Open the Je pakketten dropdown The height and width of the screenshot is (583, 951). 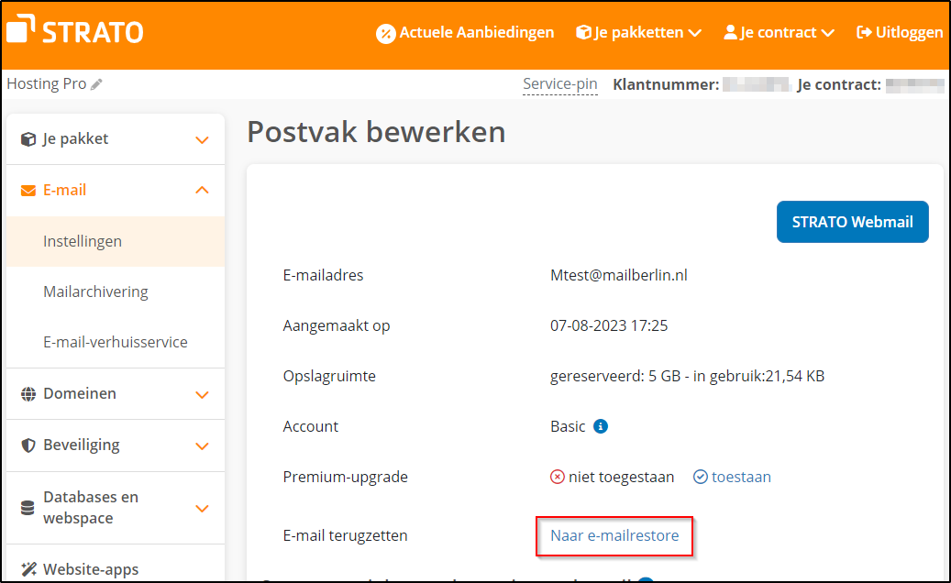tap(638, 32)
